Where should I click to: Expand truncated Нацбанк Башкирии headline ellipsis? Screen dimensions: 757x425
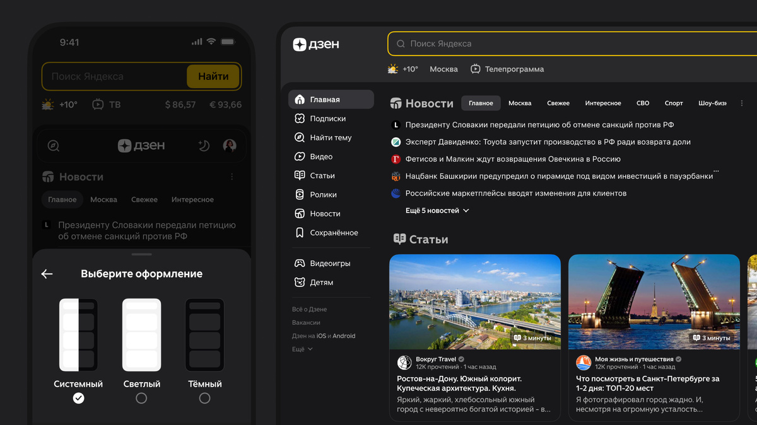coord(716,171)
